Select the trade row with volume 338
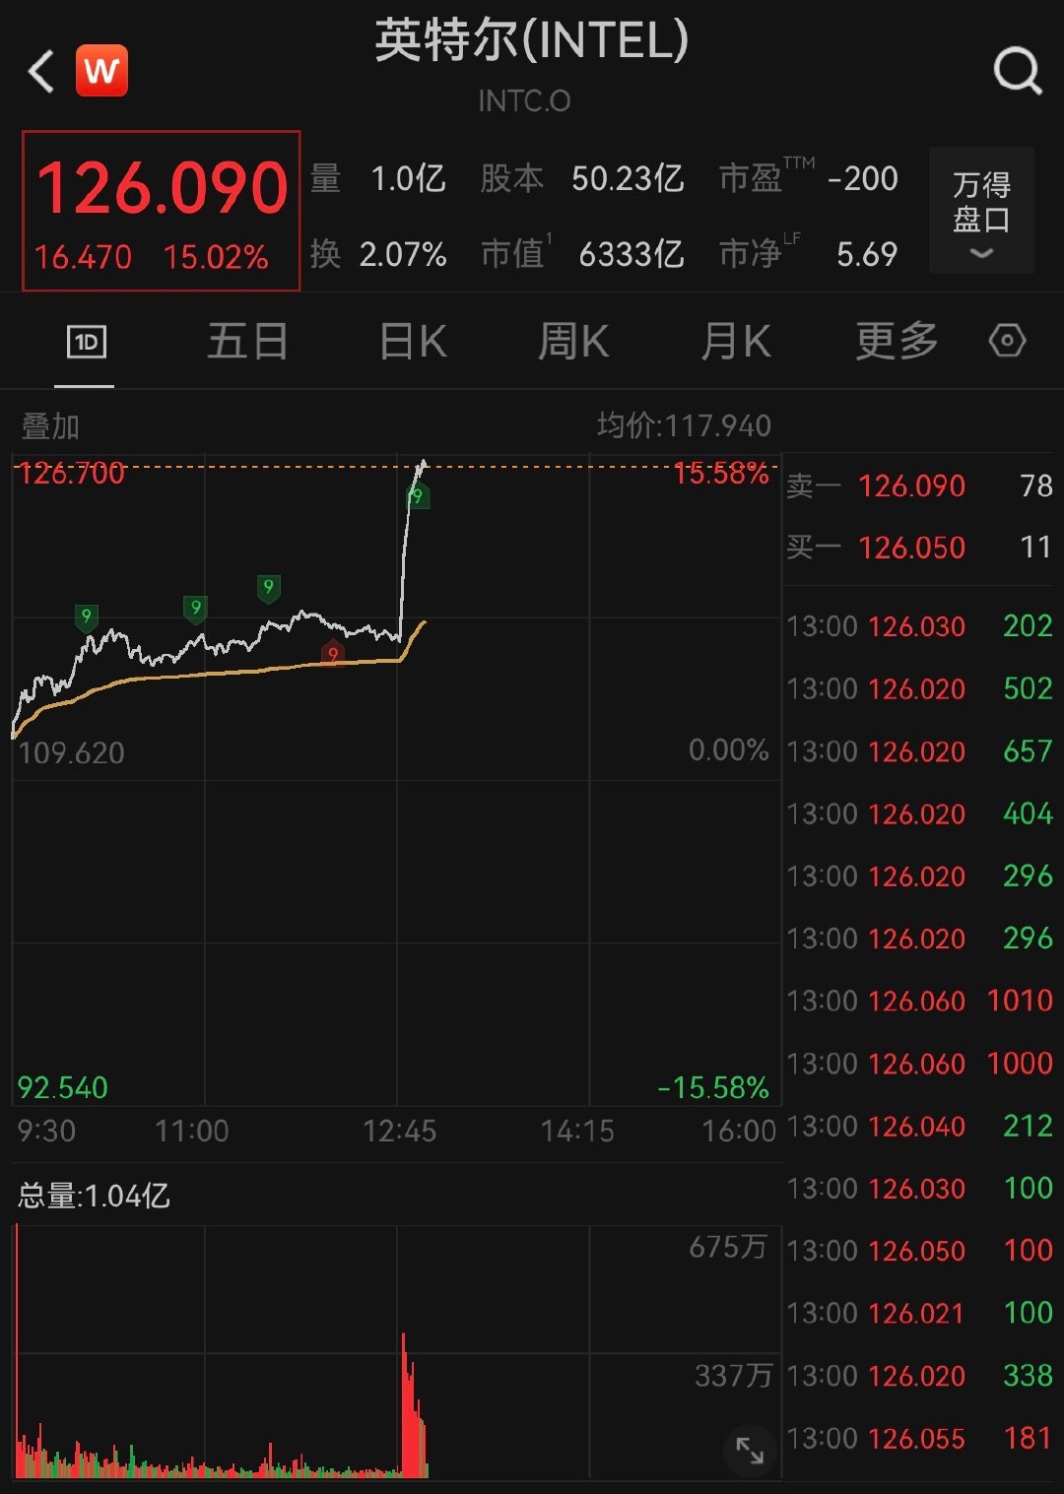This screenshot has height=1494, width=1064. 920,1376
